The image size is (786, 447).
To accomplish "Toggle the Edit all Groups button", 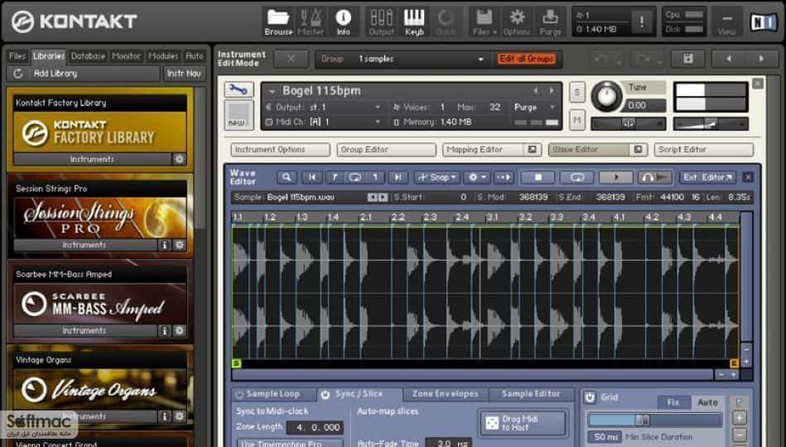I will (526, 59).
